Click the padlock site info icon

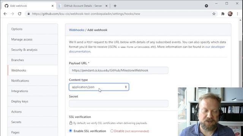29,14
